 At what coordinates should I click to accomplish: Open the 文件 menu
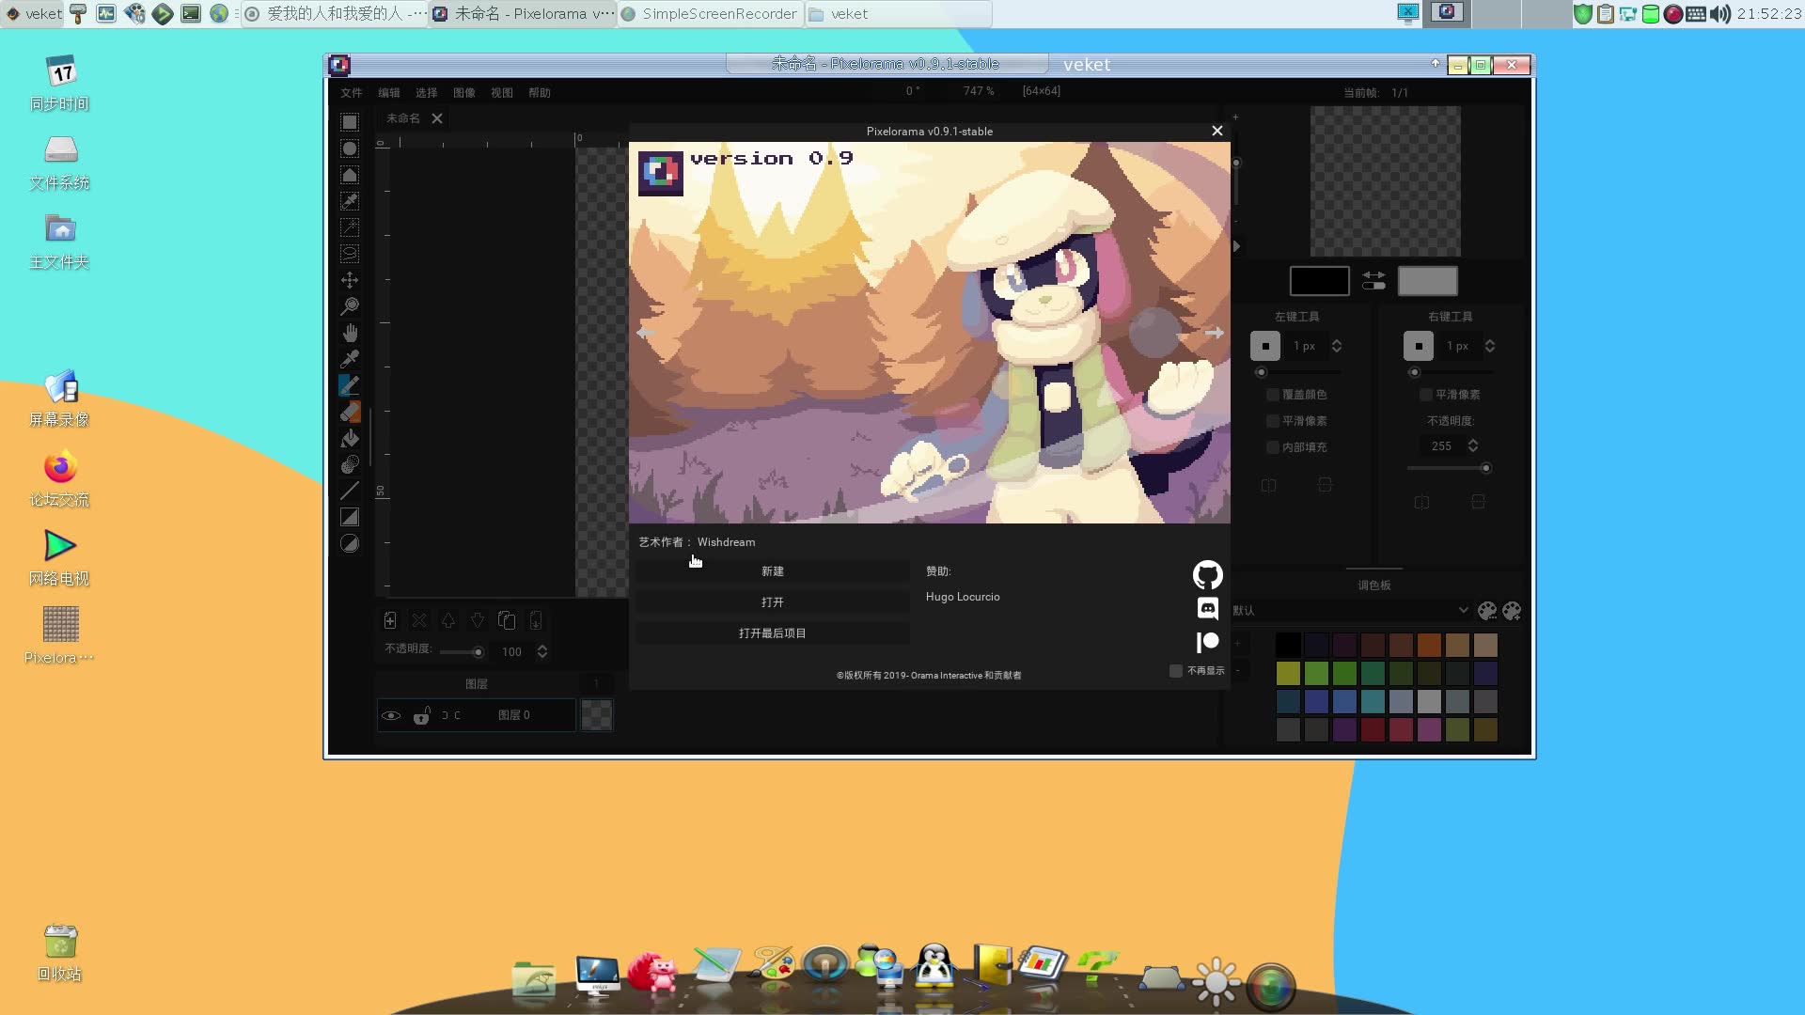(x=352, y=93)
